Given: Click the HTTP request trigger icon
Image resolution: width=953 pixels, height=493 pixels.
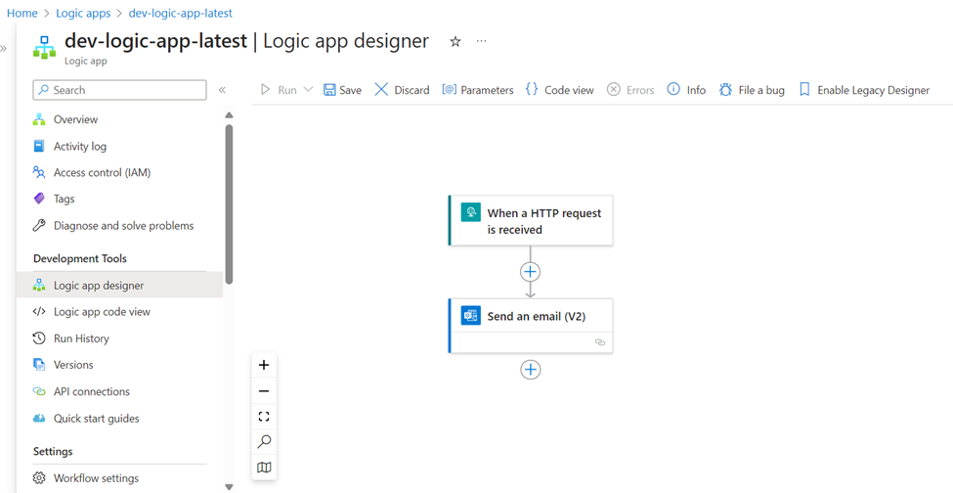Looking at the screenshot, I should point(470,212).
